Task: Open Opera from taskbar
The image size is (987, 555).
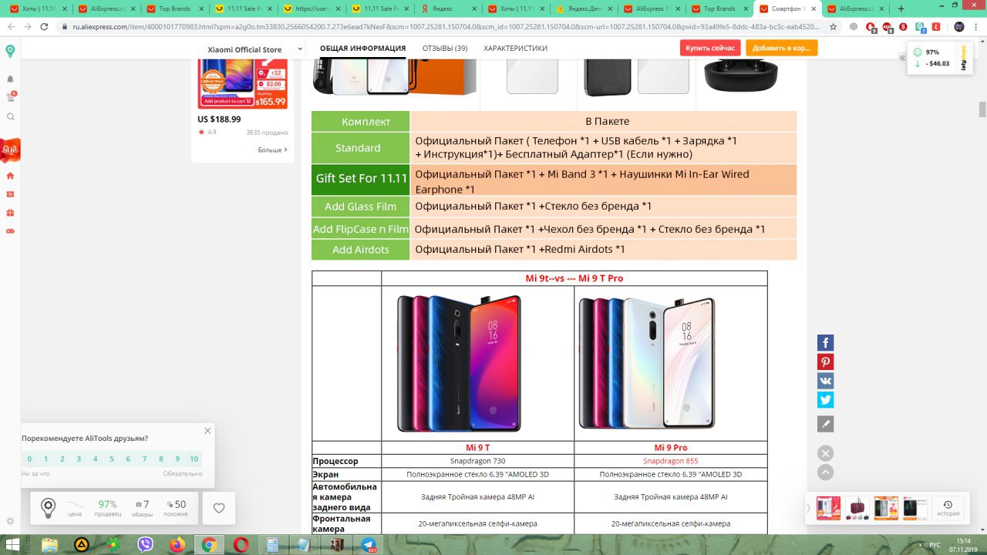Action: [241, 545]
